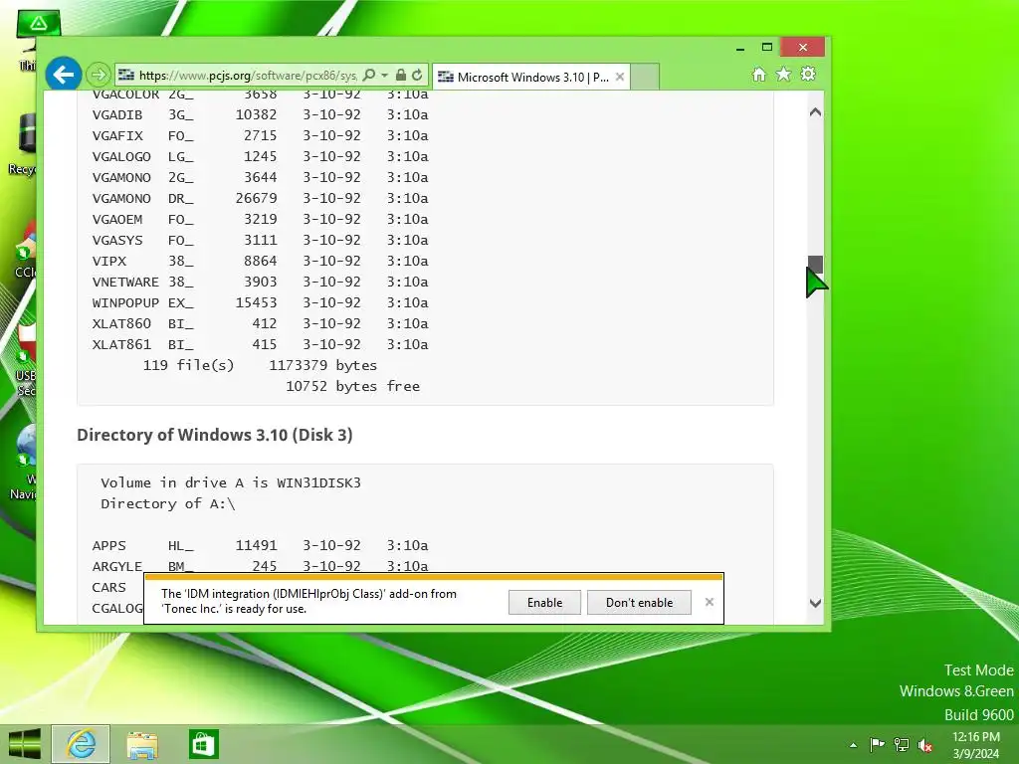The width and height of the screenshot is (1019, 764).
Task: Click the VGAMONO DR_ row
Action: point(260,198)
